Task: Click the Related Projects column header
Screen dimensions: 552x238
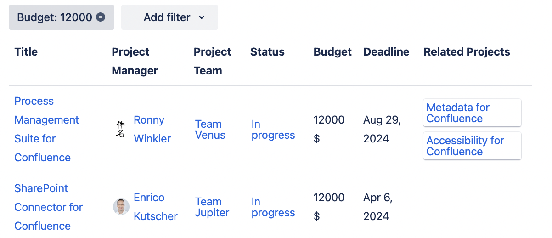Action: 467,52
